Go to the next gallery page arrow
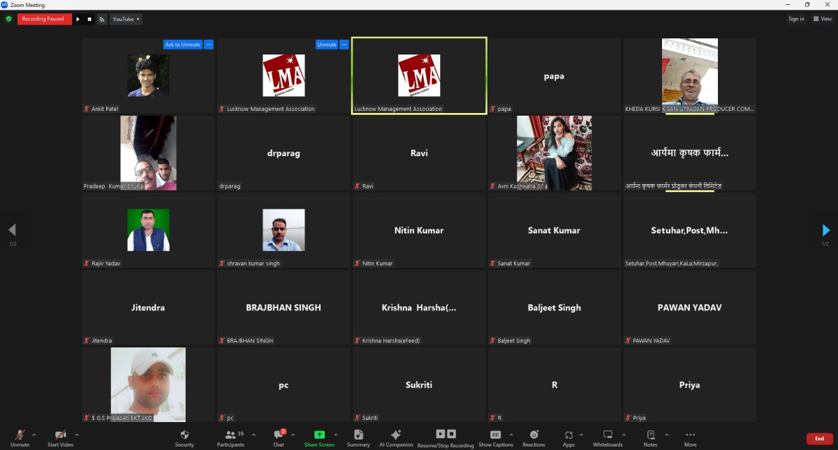The height and width of the screenshot is (450, 838). 826,230
